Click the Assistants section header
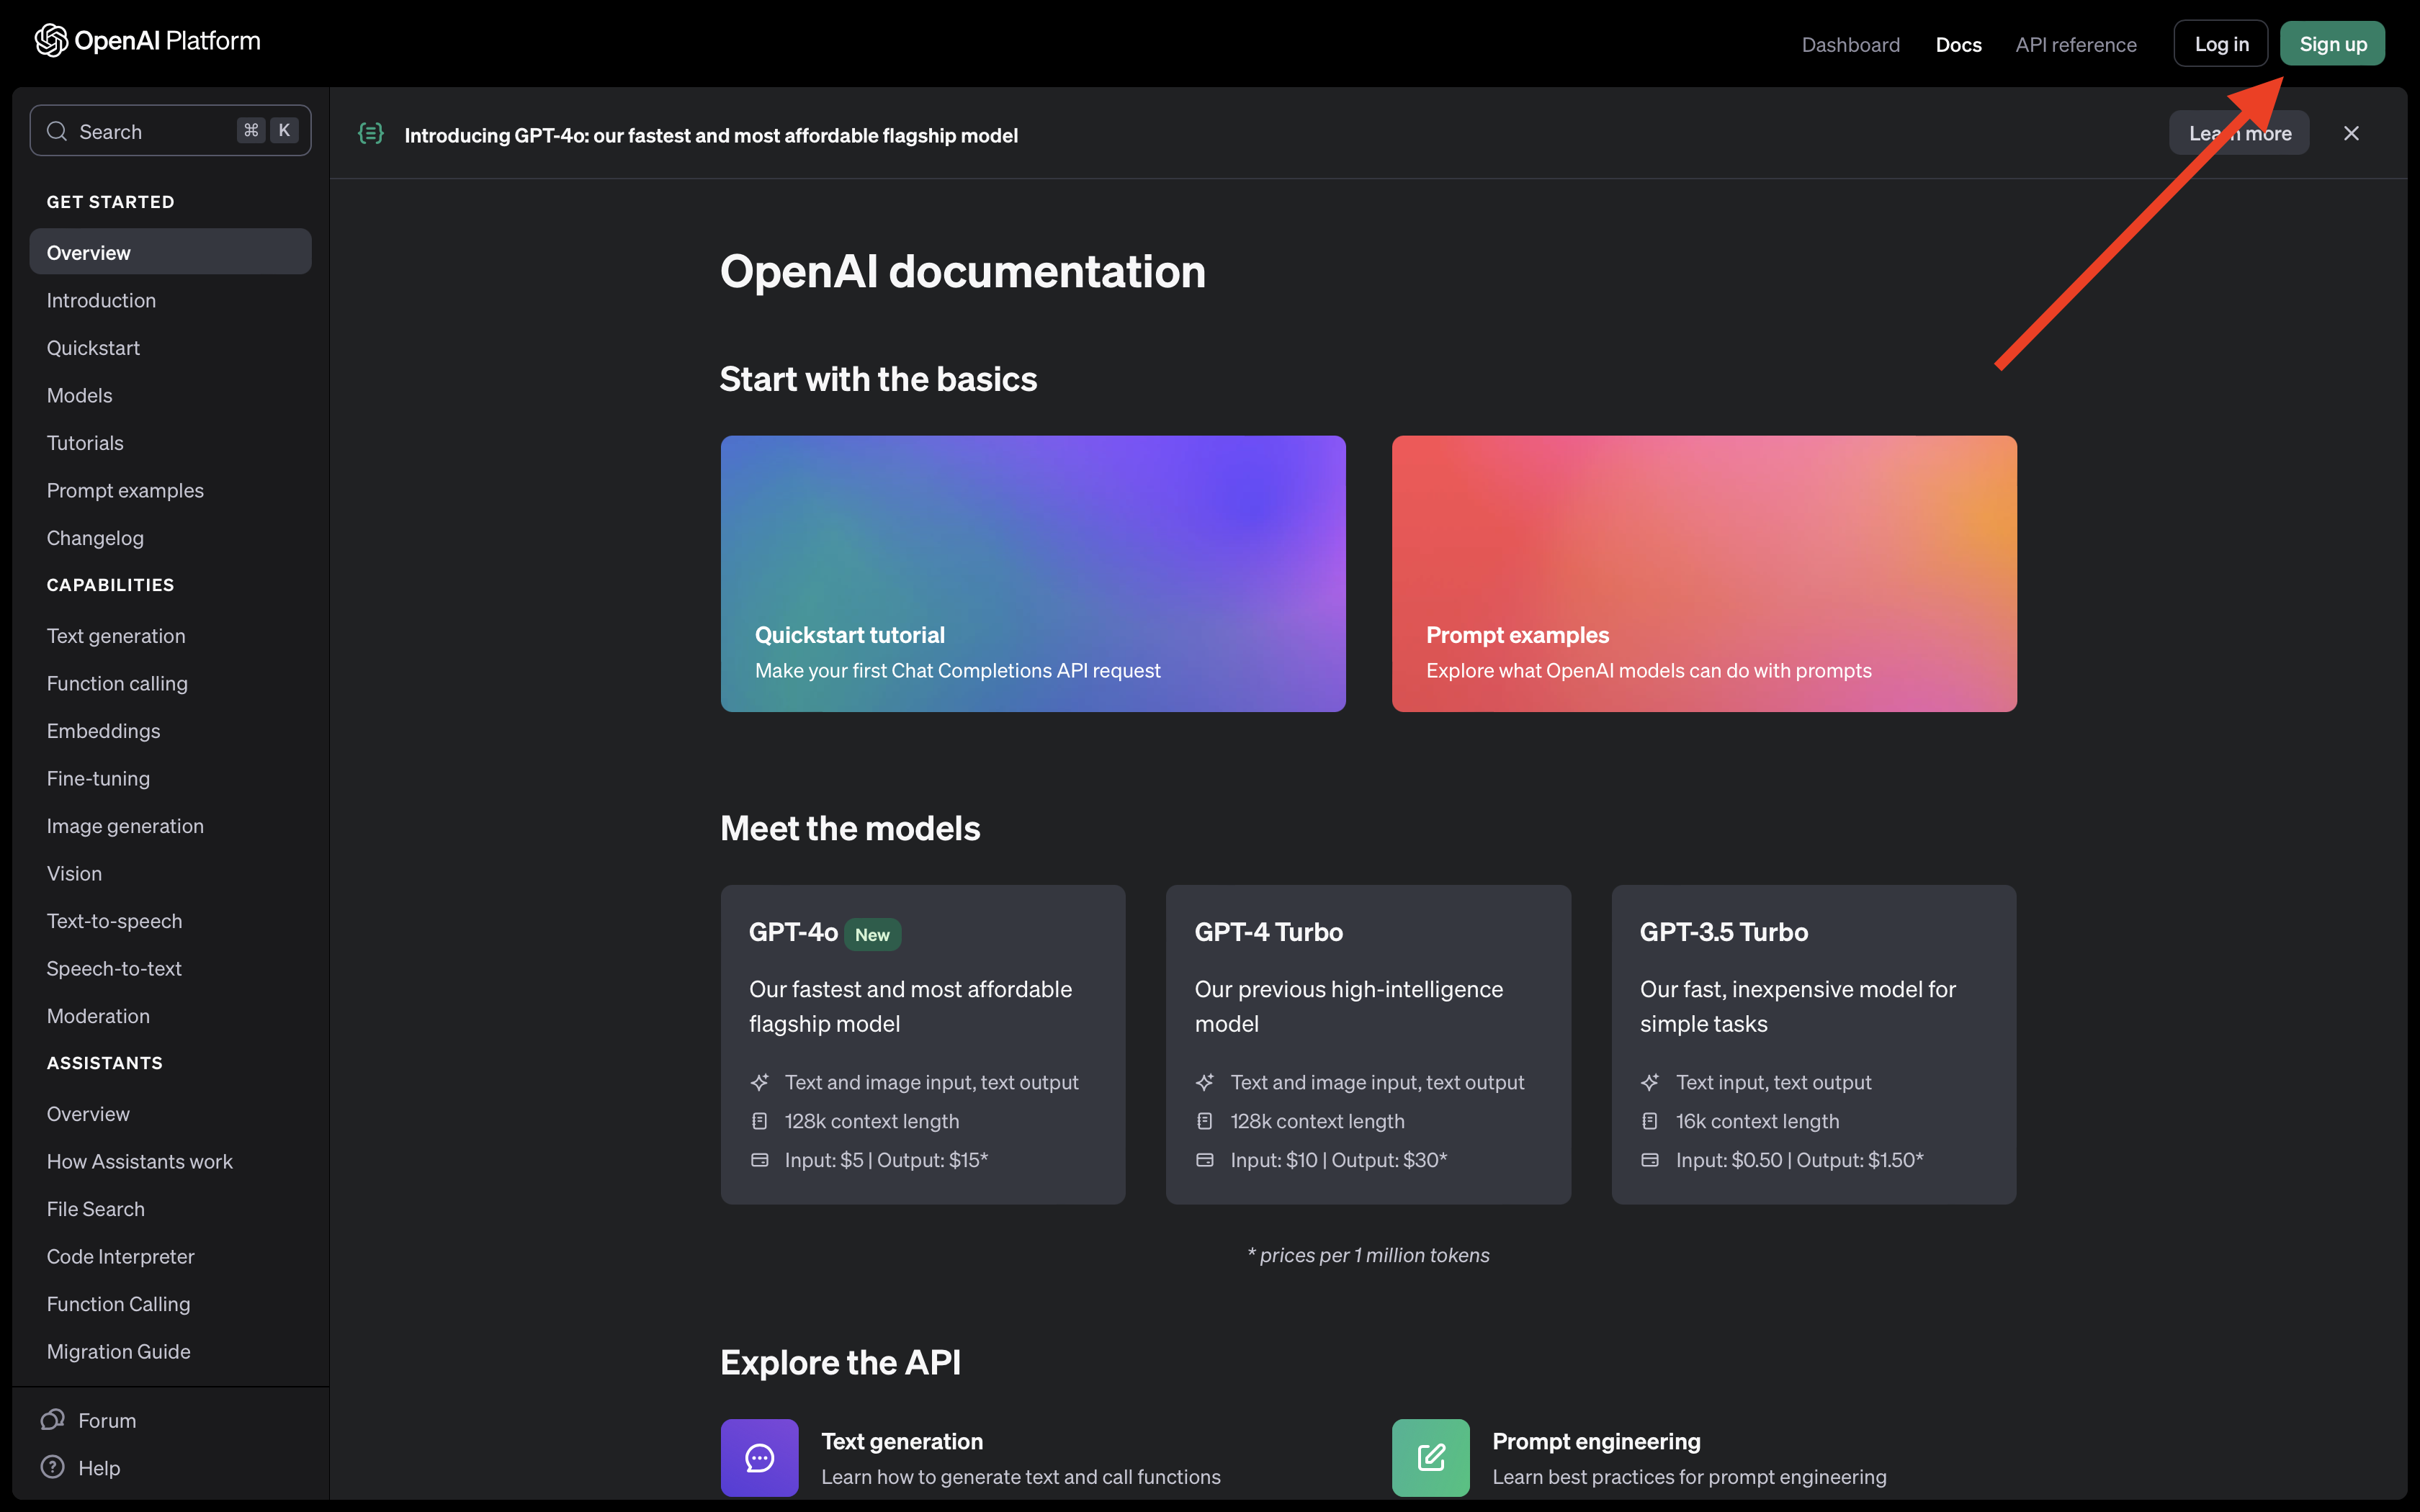2420x1512 pixels. point(104,1062)
